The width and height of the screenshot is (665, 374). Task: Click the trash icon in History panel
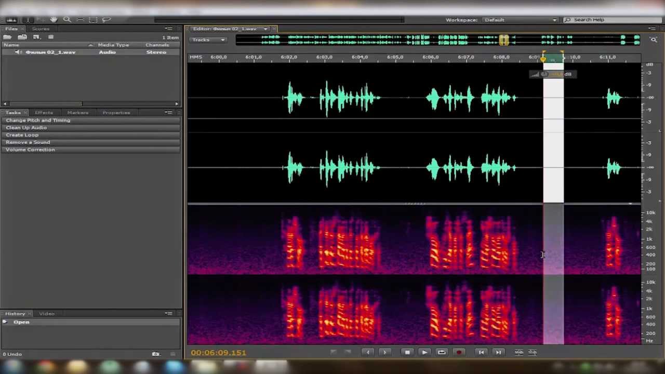point(172,354)
